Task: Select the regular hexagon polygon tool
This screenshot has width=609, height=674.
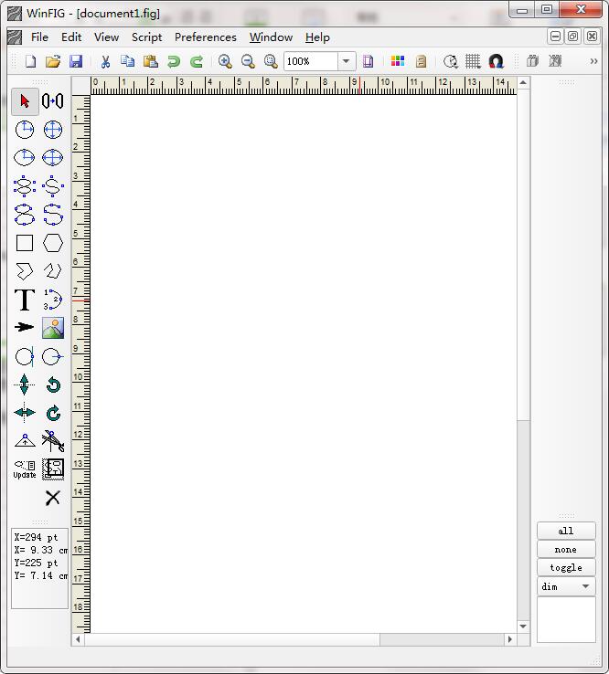Action: point(52,243)
